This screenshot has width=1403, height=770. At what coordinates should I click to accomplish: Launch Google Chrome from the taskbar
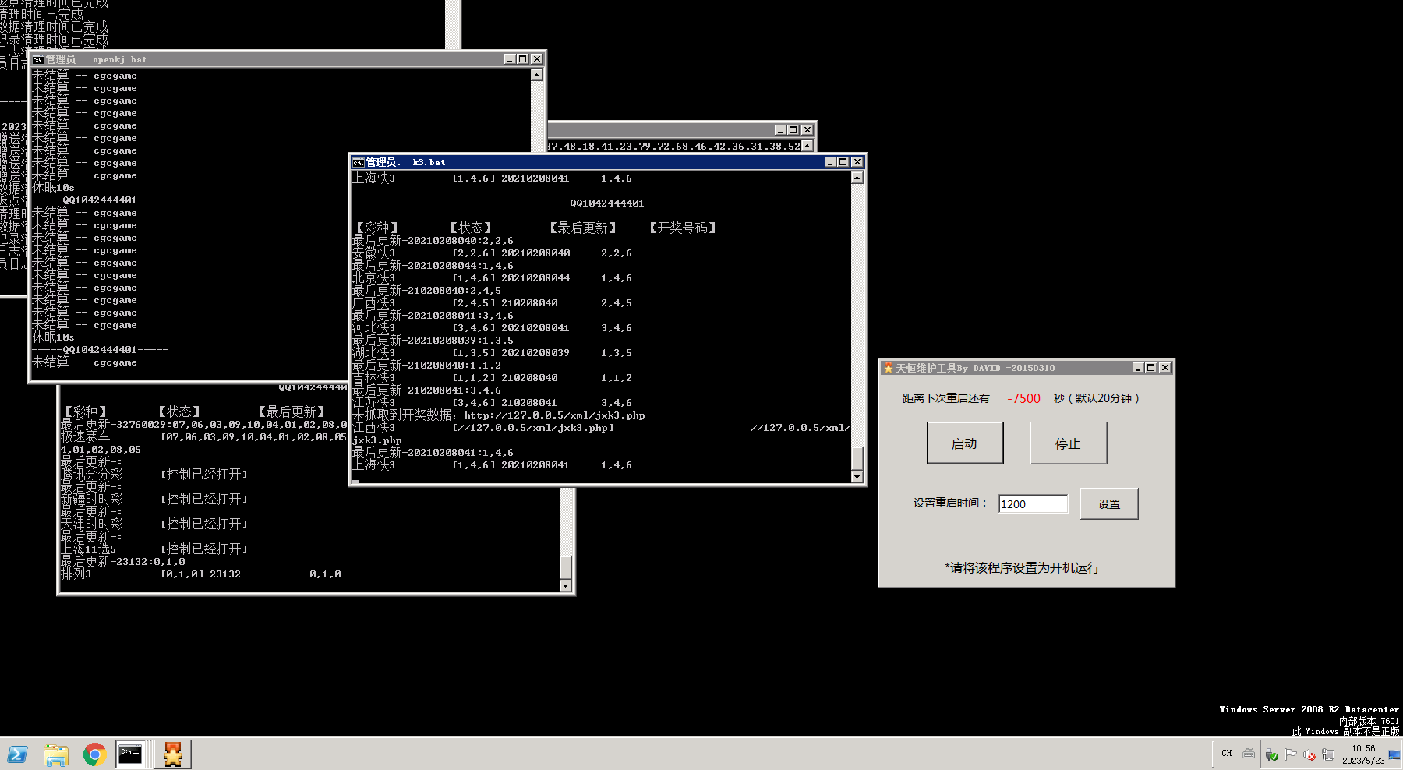click(94, 754)
